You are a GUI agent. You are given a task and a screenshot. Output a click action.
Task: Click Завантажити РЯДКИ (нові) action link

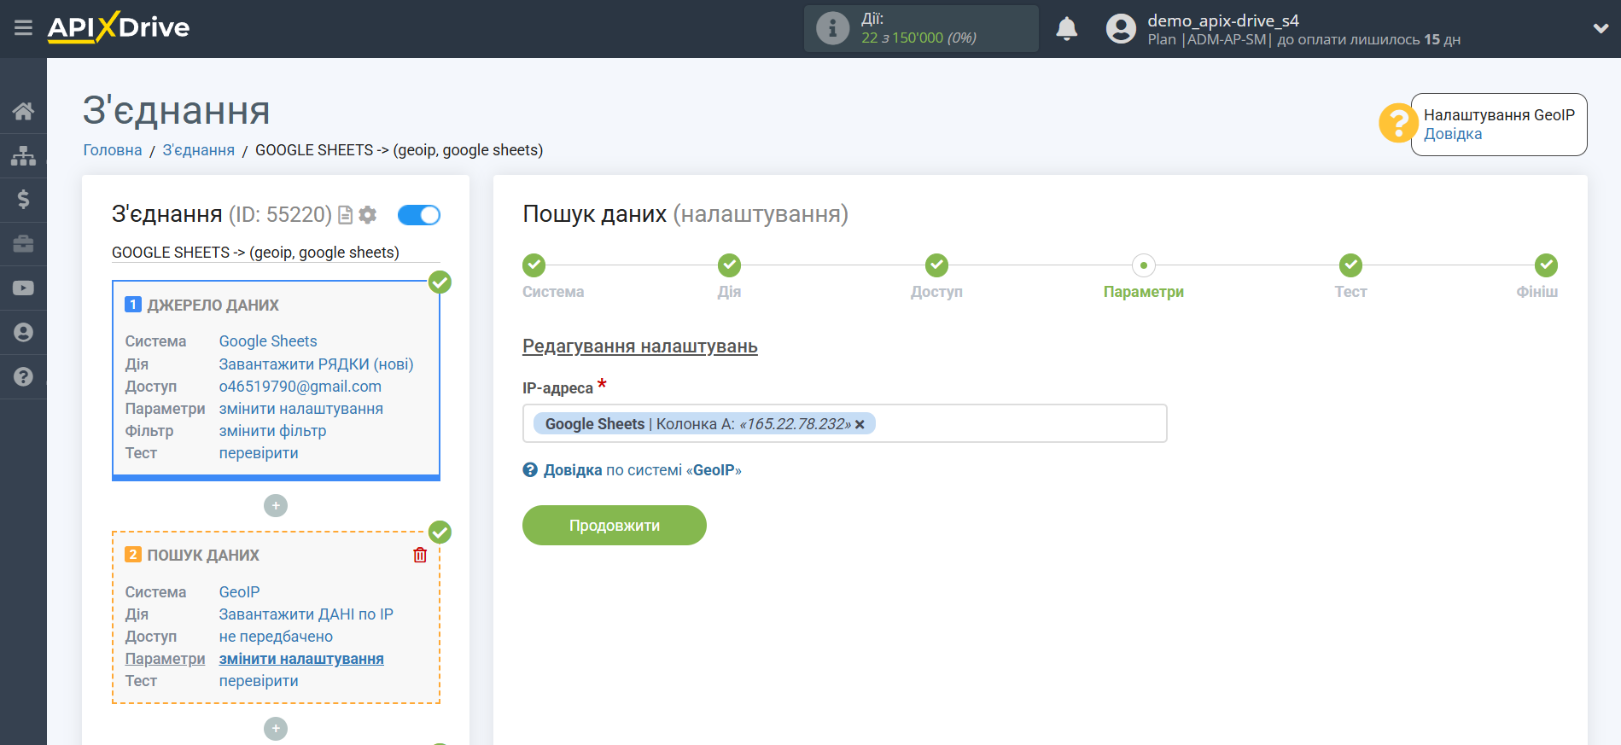(316, 364)
